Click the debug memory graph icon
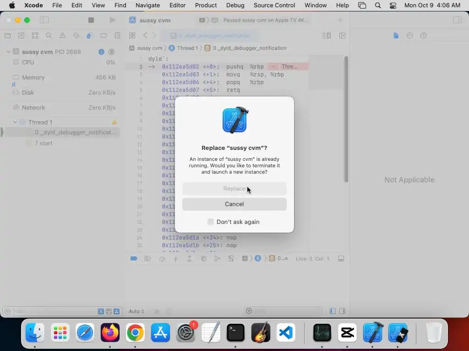Screen dimensions: 469x351 coord(217,259)
